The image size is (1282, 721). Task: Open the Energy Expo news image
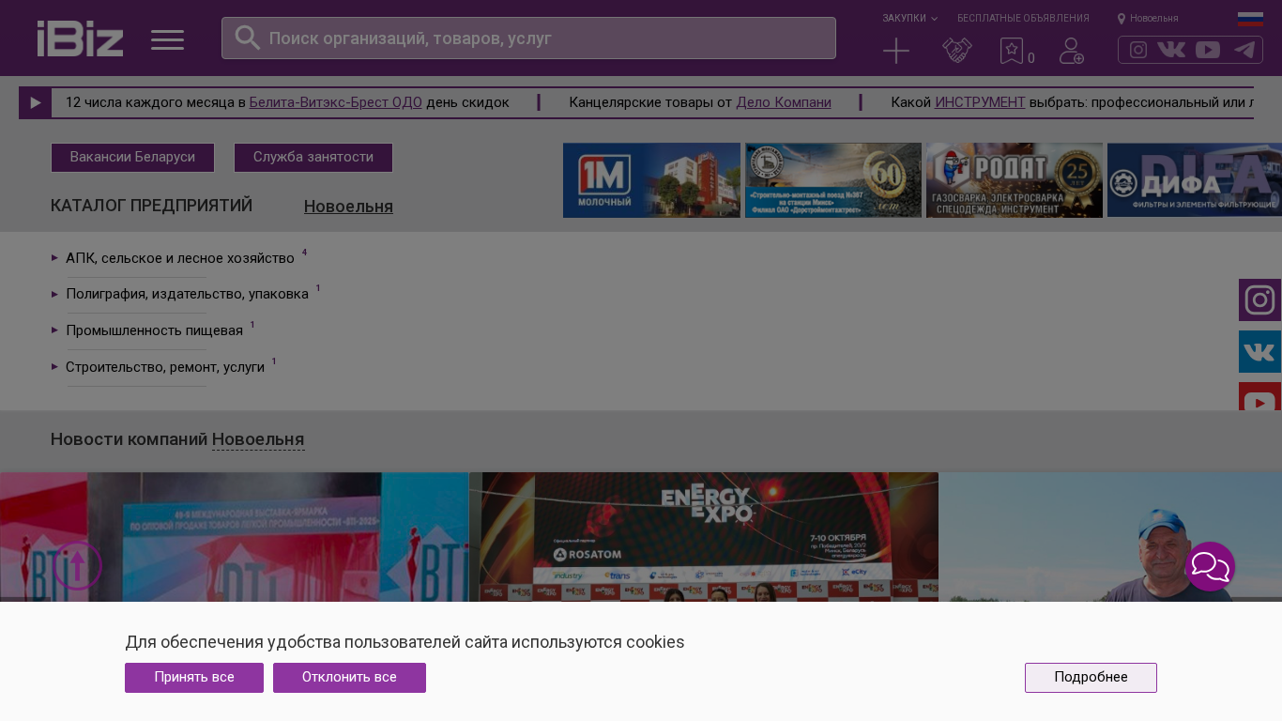(704, 537)
